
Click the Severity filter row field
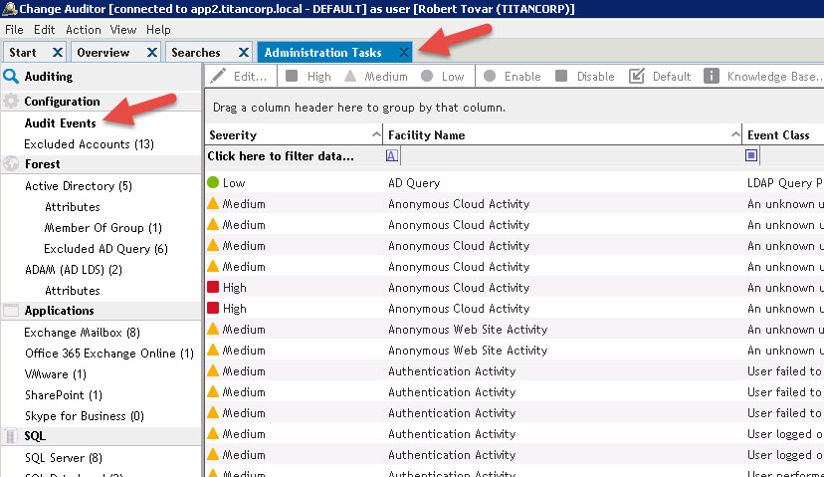click(x=289, y=156)
